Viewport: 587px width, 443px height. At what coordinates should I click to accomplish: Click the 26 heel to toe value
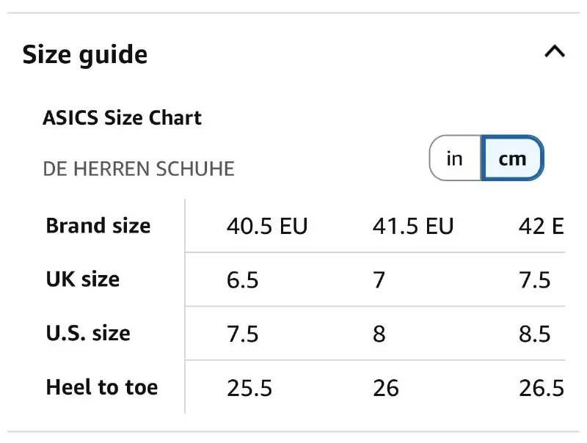386,388
